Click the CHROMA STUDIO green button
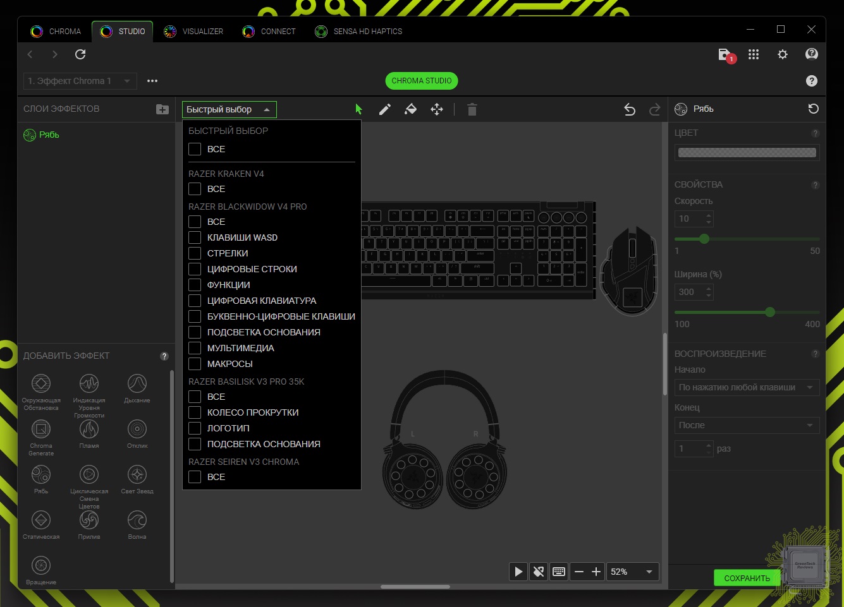This screenshot has height=607, width=844. click(x=421, y=81)
